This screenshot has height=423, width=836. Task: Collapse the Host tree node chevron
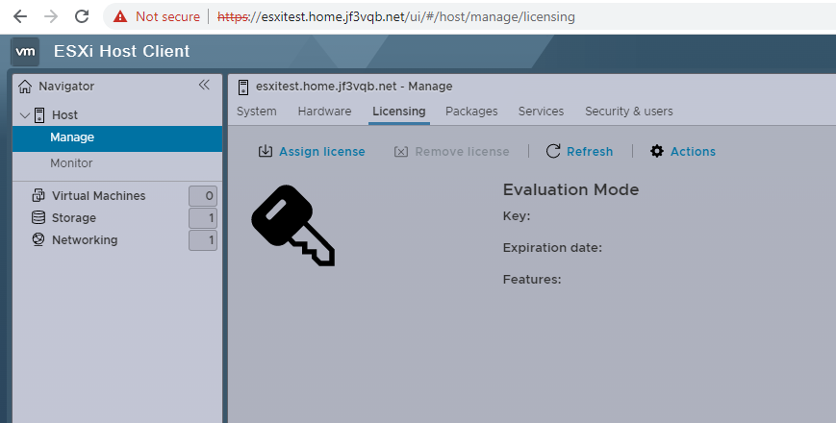24,115
